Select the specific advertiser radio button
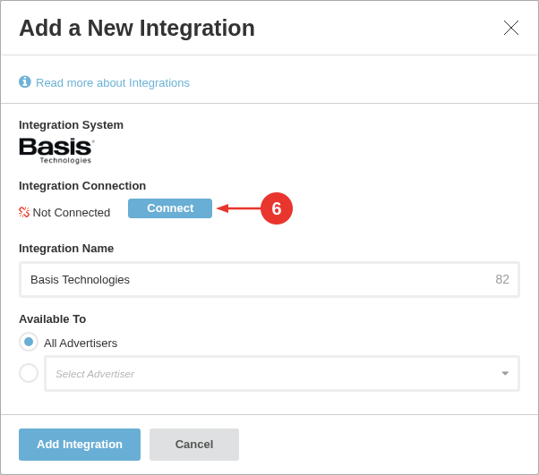 tap(29, 373)
